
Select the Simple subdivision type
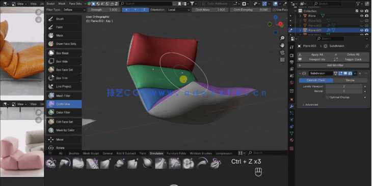point(350,80)
